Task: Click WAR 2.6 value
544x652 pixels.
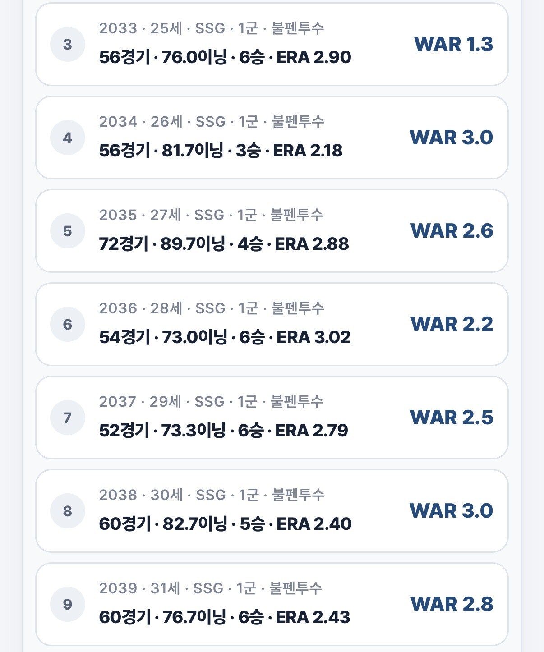Action: pyautogui.click(x=452, y=231)
